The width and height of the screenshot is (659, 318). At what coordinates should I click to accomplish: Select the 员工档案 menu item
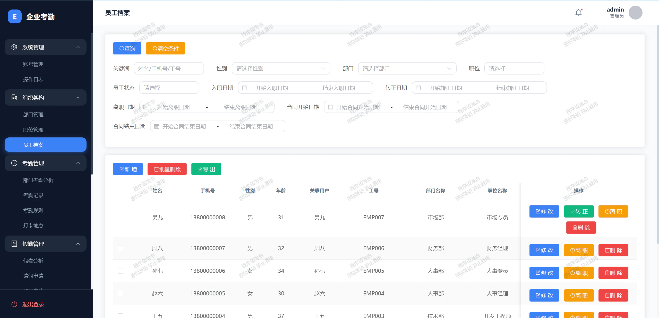[46, 145]
